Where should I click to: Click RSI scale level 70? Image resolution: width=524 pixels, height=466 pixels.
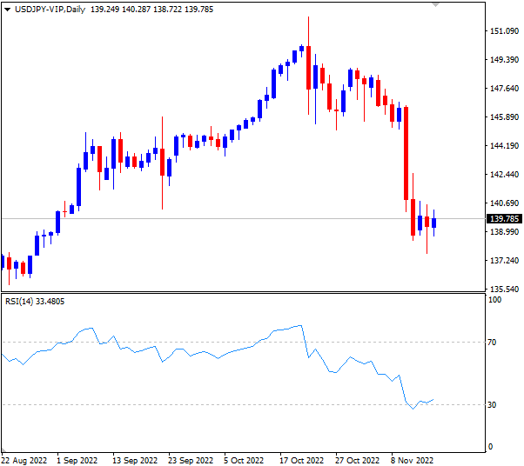[492, 343]
